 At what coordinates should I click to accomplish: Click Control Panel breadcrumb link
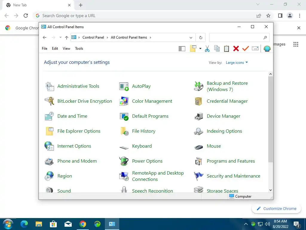pos(93,37)
